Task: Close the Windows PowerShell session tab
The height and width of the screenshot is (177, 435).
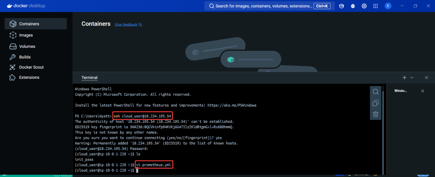Action: 422,91
